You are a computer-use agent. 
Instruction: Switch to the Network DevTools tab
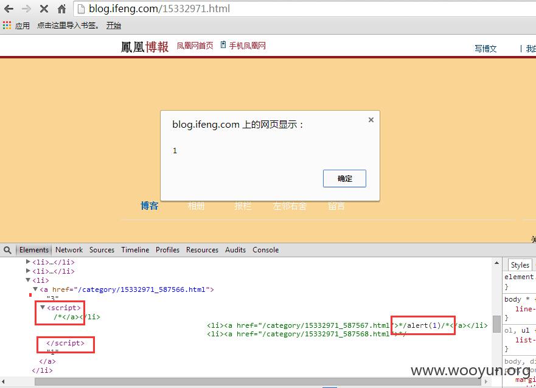[x=69, y=250]
